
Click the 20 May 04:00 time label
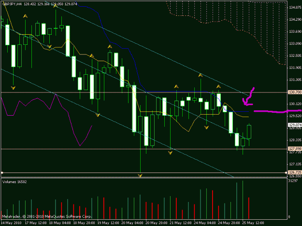(x=132, y=223)
